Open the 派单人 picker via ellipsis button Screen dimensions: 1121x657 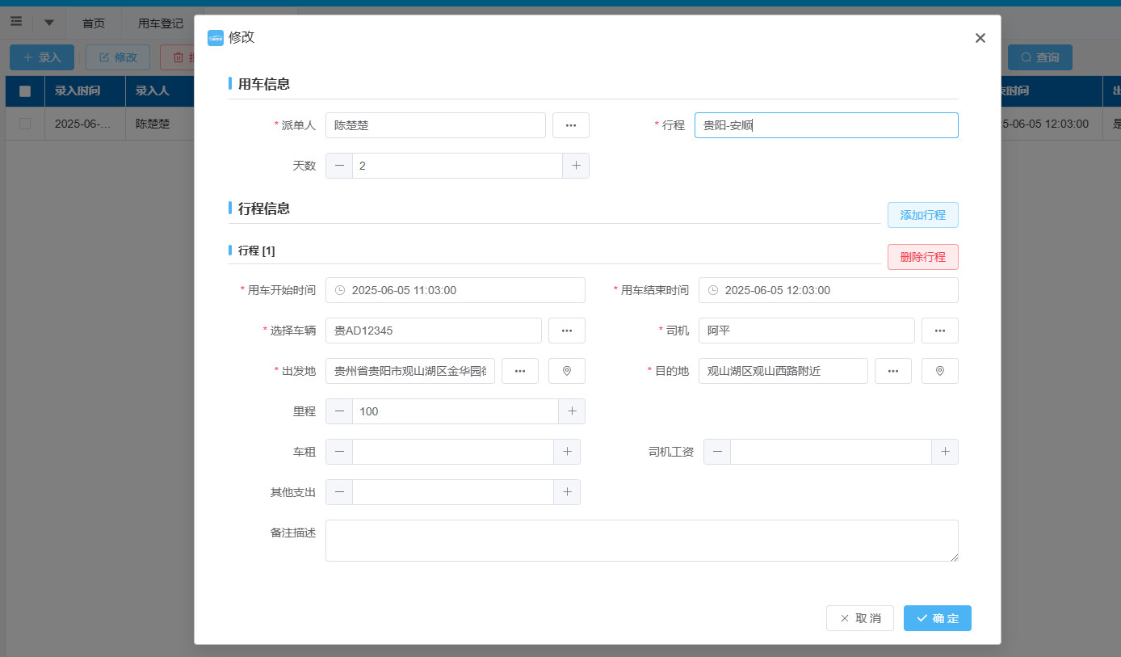(570, 125)
